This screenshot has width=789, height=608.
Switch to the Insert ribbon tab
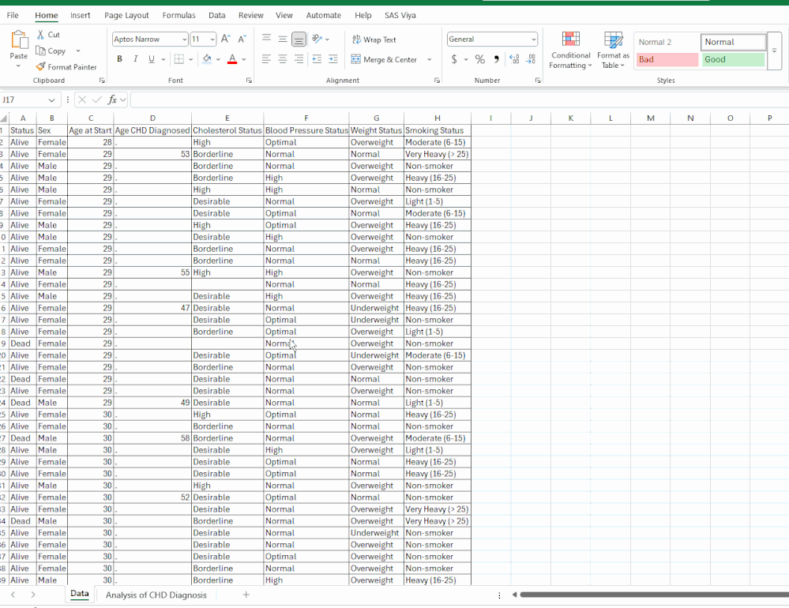tap(80, 15)
